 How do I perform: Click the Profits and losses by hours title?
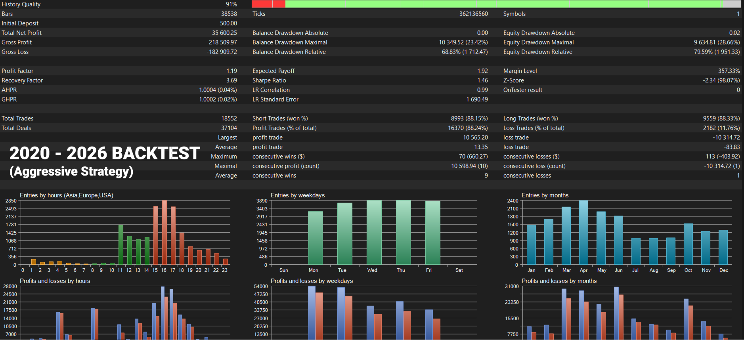click(x=55, y=281)
